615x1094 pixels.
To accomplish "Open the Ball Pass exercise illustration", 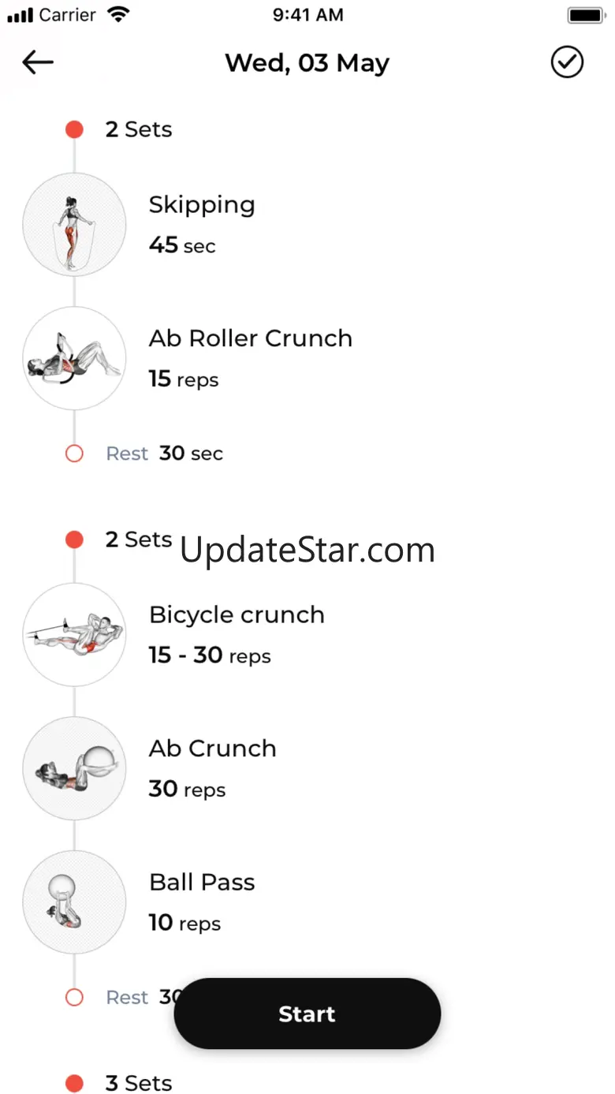I will click(x=74, y=902).
